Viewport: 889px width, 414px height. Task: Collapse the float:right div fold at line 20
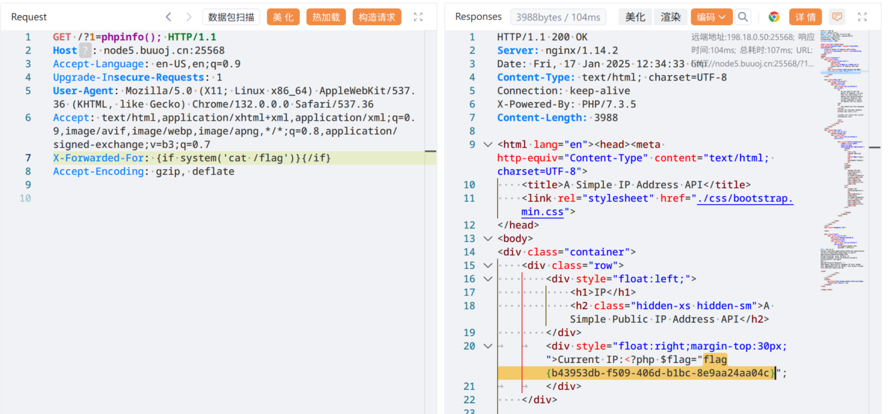pos(488,346)
